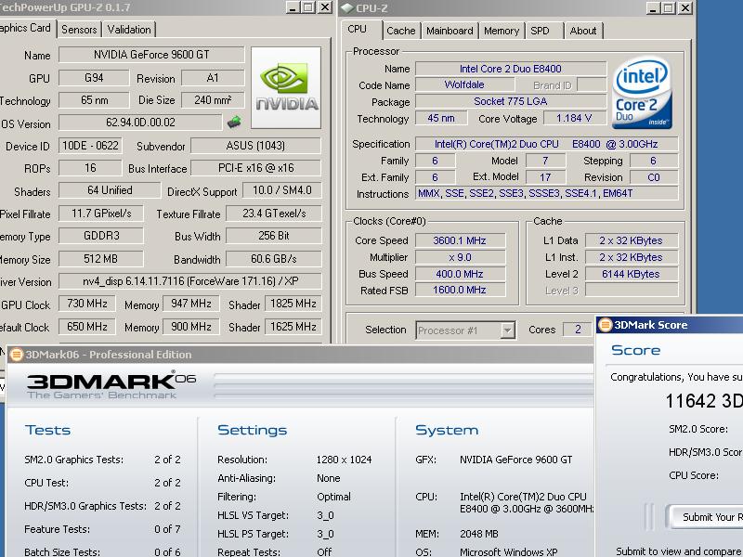
Task: Click the Rated FSB value 1600.0 MHz
Action: point(460,290)
